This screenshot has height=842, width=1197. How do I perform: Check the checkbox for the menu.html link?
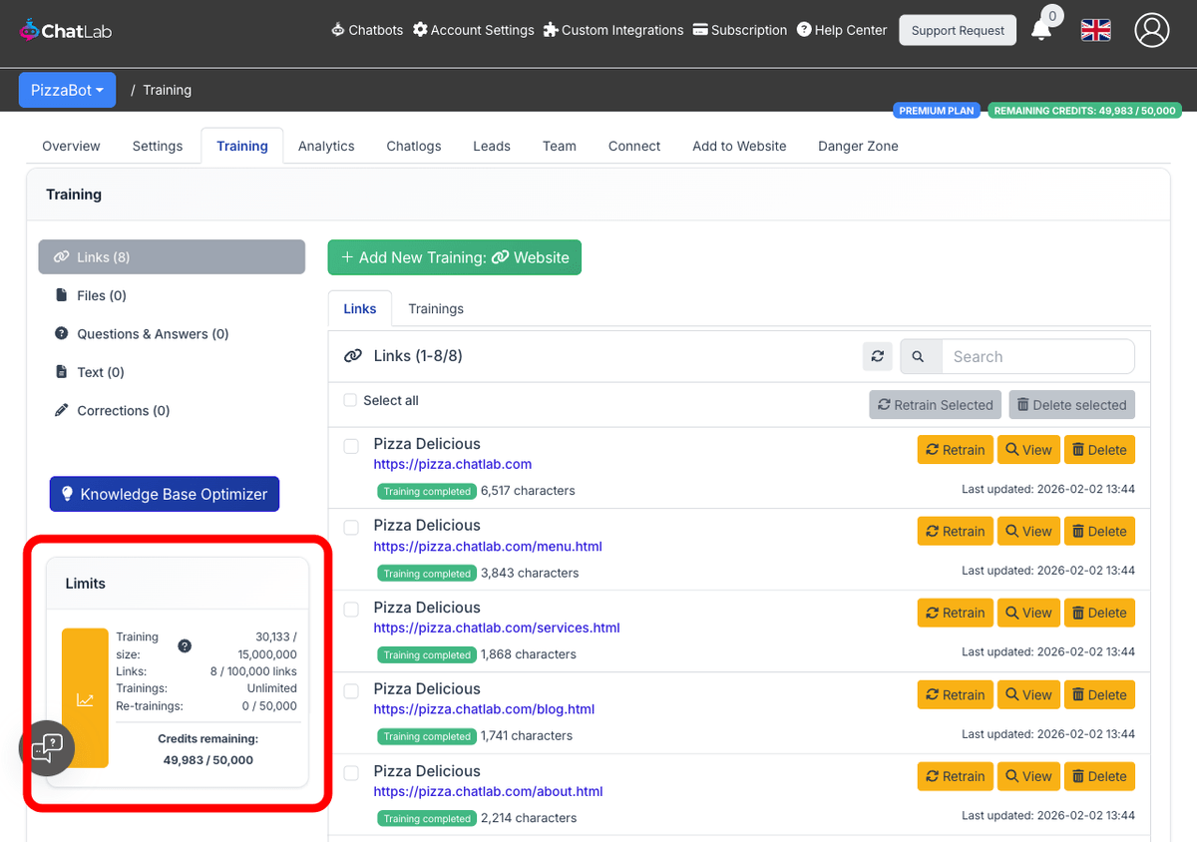click(x=350, y=528)
